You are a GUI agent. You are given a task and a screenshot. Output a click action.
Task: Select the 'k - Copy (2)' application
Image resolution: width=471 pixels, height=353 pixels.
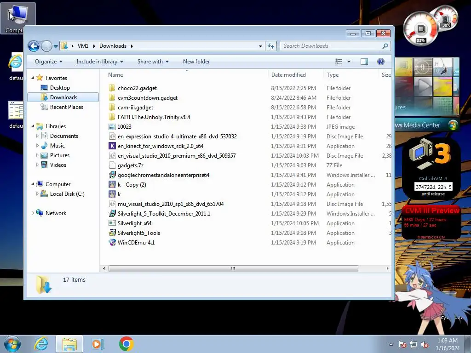tap(132, 185)
